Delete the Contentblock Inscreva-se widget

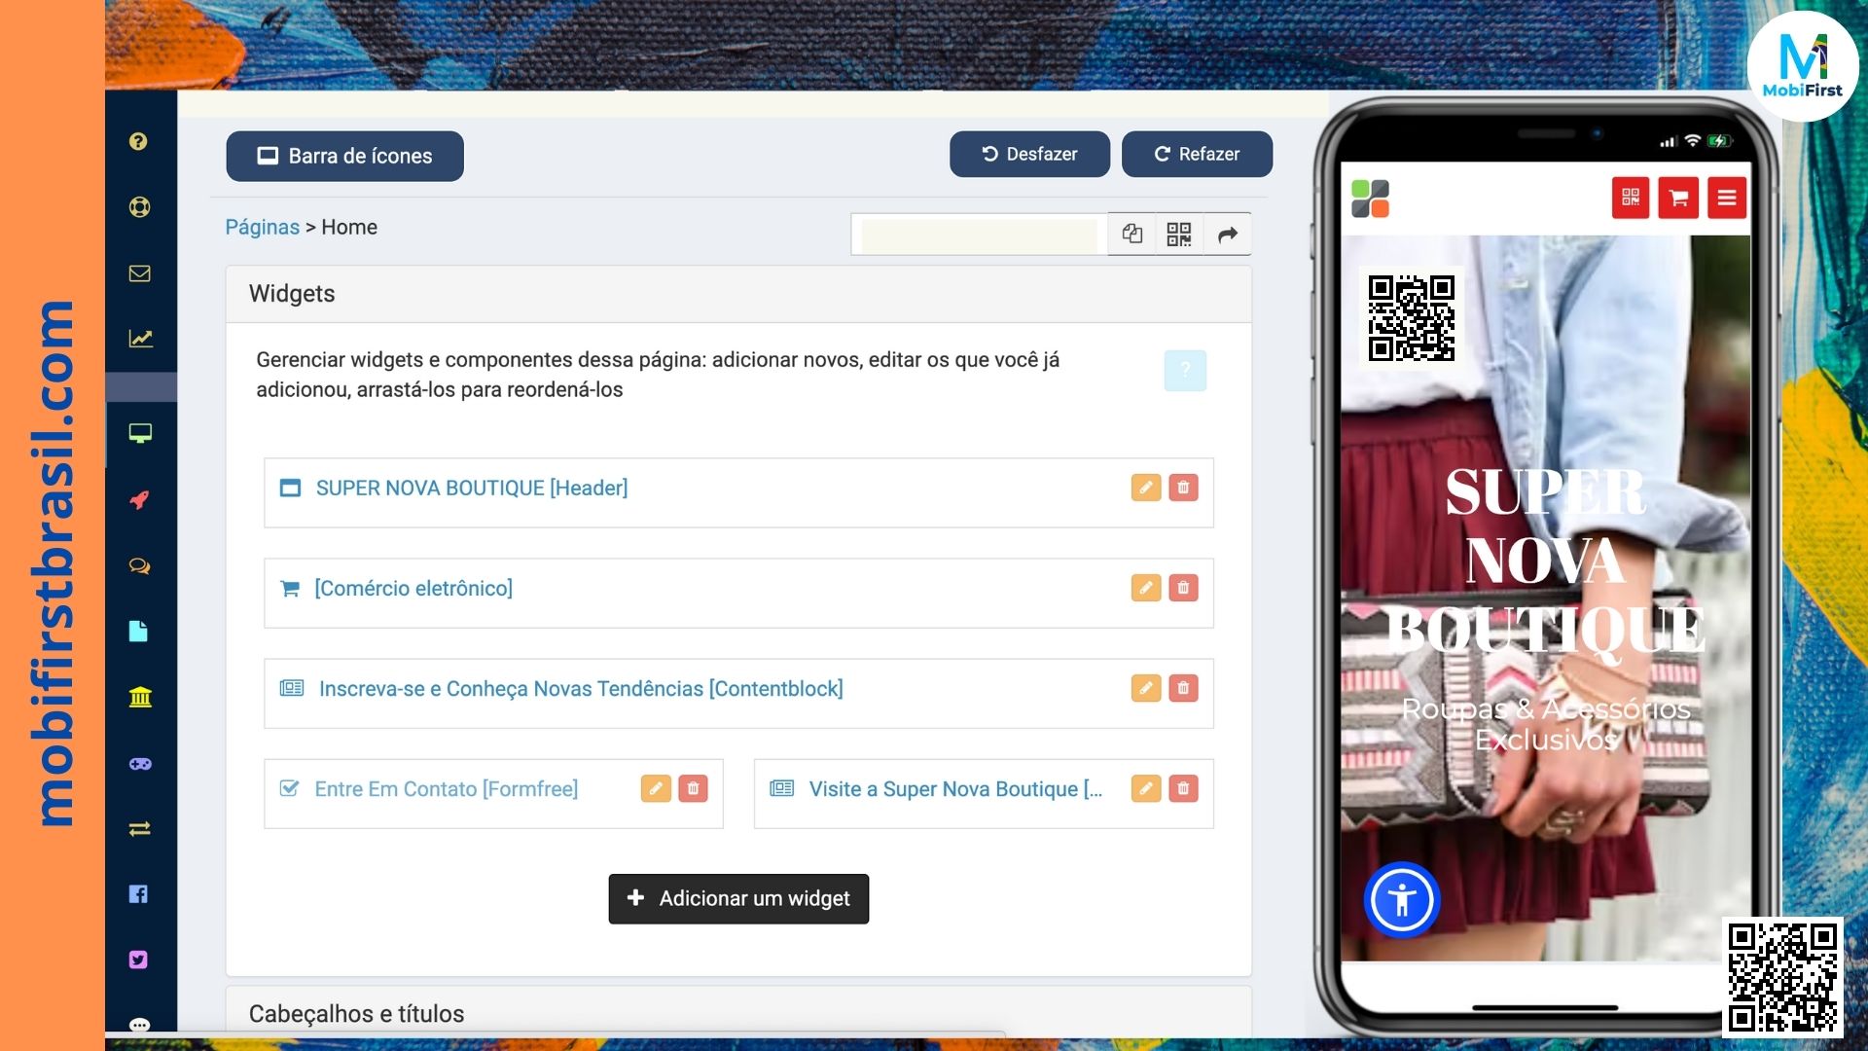pyautogui.click(x=1183, y=688)
